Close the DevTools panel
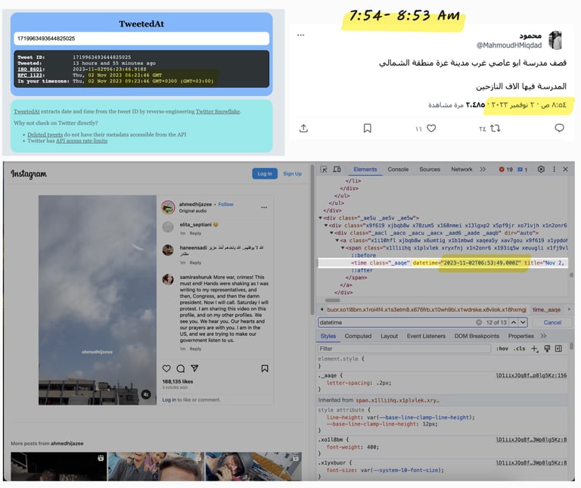This screenshot has width=581, height=488. (x=565, y=169)
